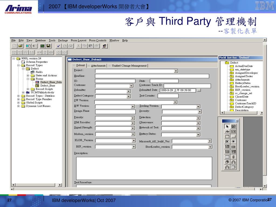The image size is (276, 207).
Task: Click the make same height layout icon
Action: 45,53
